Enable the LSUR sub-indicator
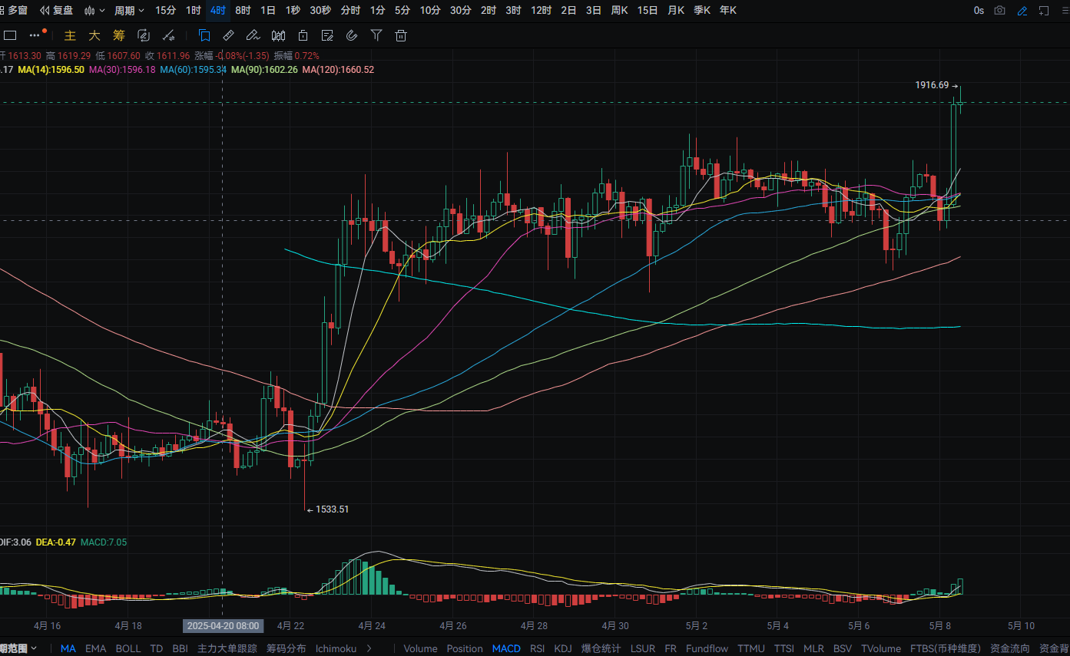The width and height of the screenshot is (1070, 656). (x=643, y=648)
